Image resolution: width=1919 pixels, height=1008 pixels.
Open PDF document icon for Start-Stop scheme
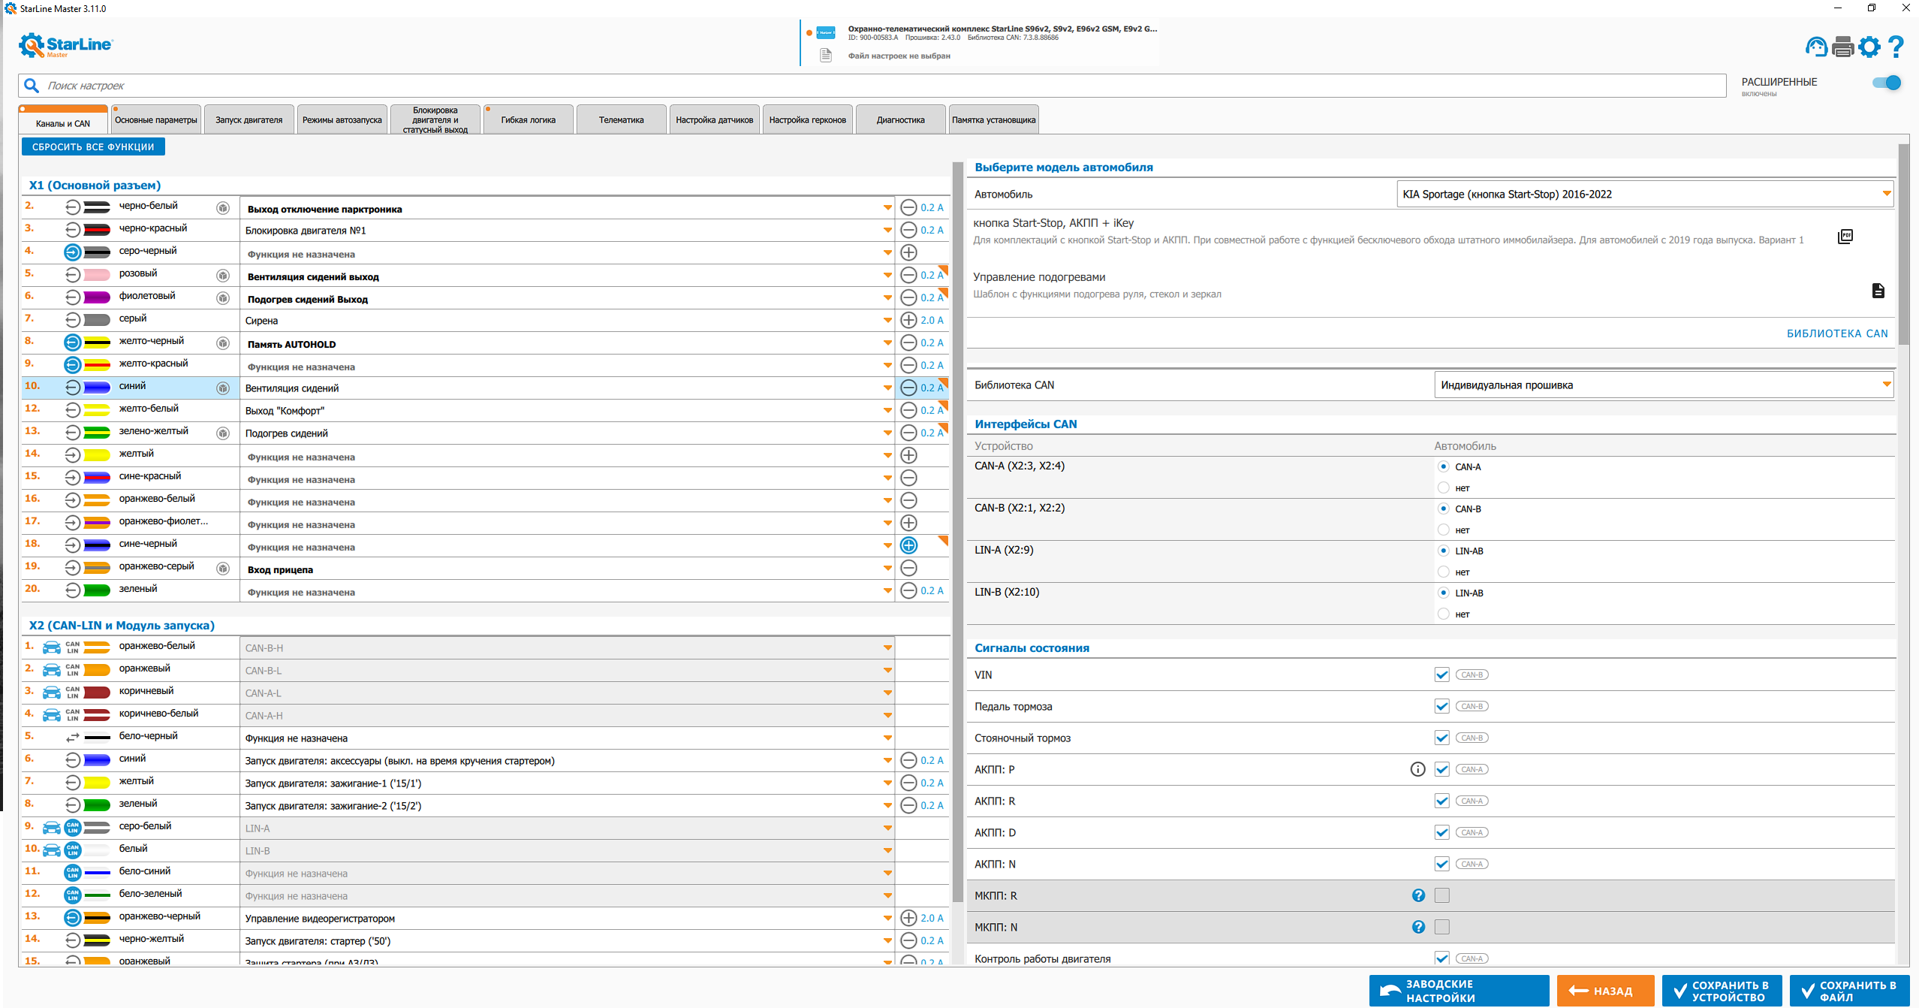click(x=1845, y=237)
